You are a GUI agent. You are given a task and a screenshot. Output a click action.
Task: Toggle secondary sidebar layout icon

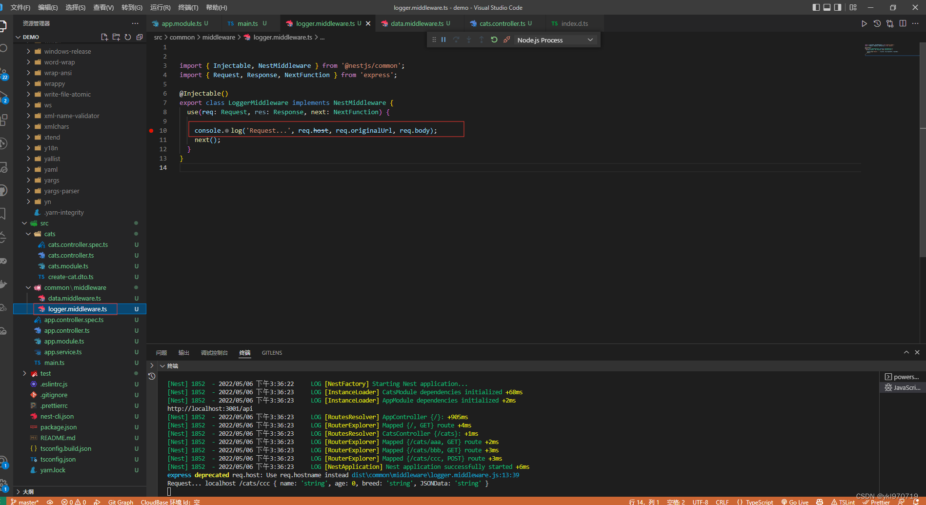pos(838,7)
